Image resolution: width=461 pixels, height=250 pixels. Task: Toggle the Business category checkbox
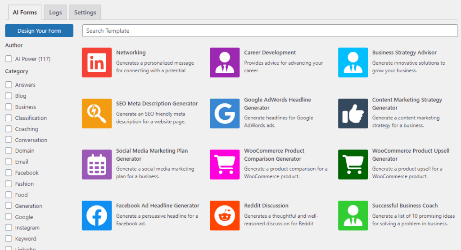pyautogui.click(x=9, y=107)
